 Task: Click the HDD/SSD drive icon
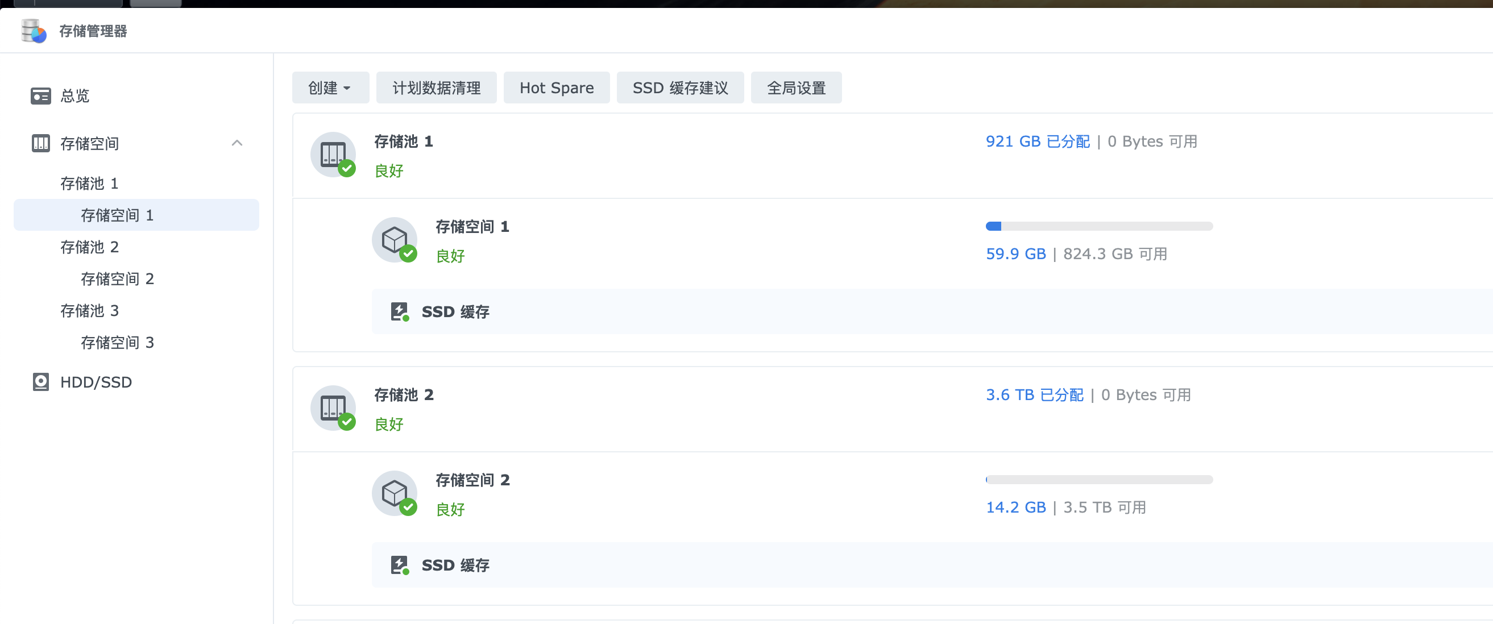40,382
